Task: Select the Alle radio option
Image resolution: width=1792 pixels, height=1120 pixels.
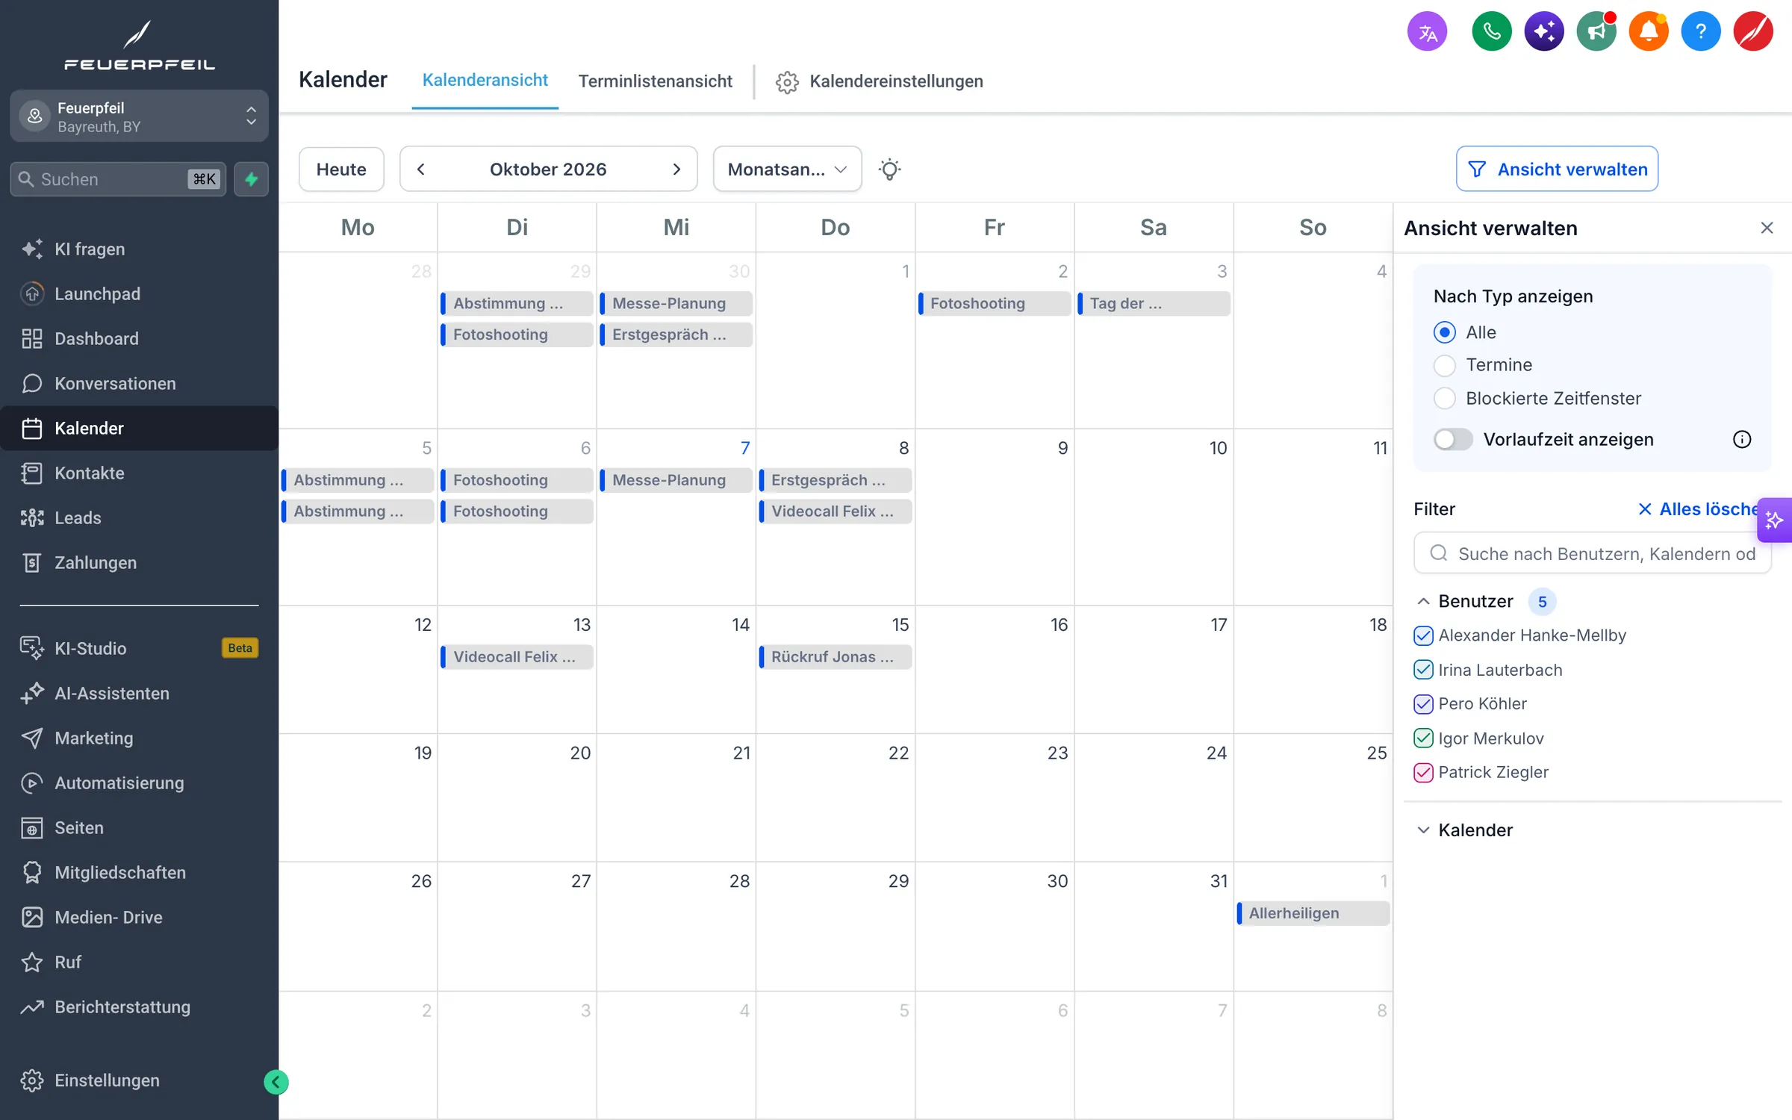Action: tap(1444, 332)
